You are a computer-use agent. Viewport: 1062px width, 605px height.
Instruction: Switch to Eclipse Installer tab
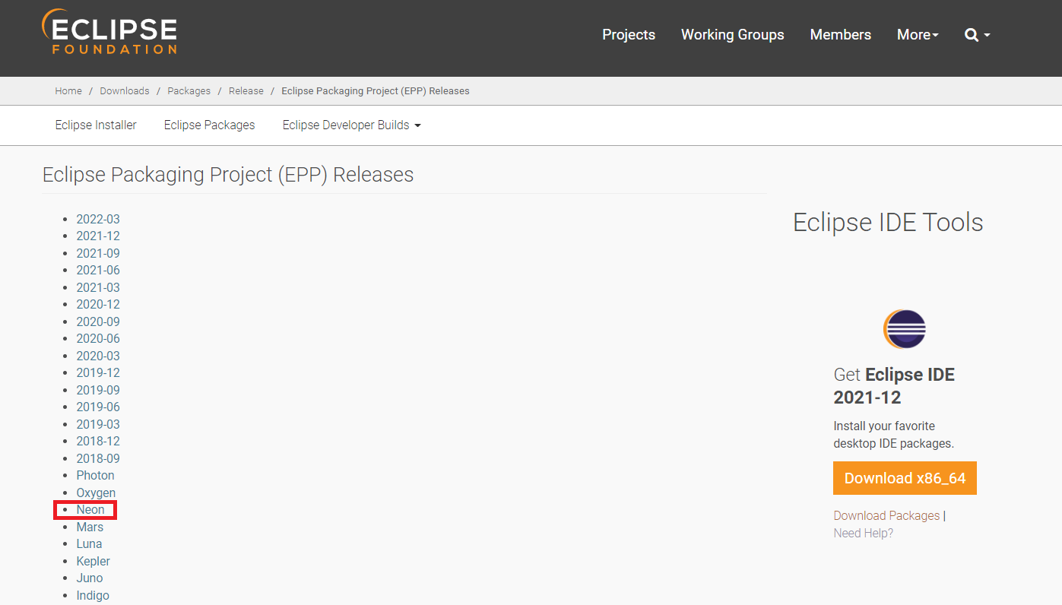tap(96, 125)
